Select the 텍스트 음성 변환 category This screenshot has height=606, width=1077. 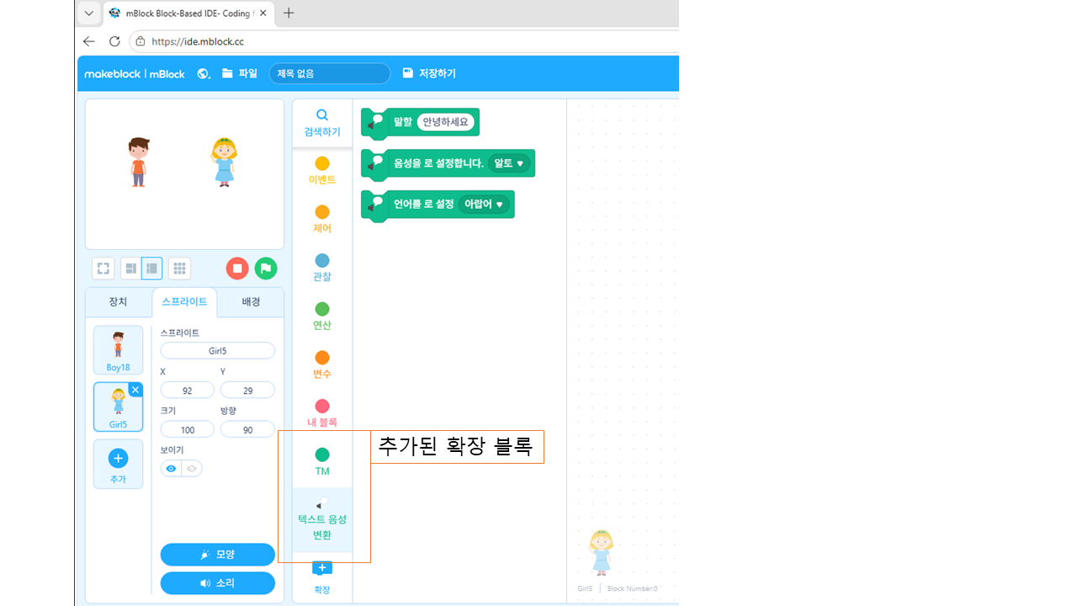click(322, 520)
